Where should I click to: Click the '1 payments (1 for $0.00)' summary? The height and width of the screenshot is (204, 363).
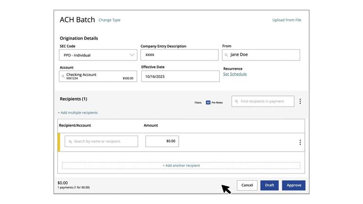click(74, 187)
